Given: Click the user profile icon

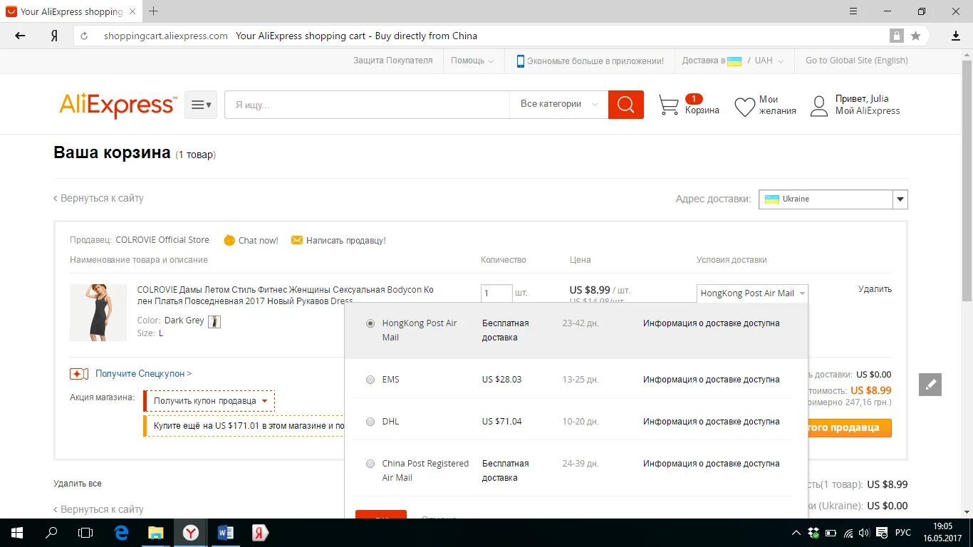Looking at the screenshot, I should (x=819, y=106).
